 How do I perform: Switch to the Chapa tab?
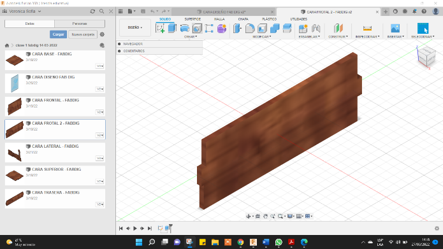click(x=243, y=19)
